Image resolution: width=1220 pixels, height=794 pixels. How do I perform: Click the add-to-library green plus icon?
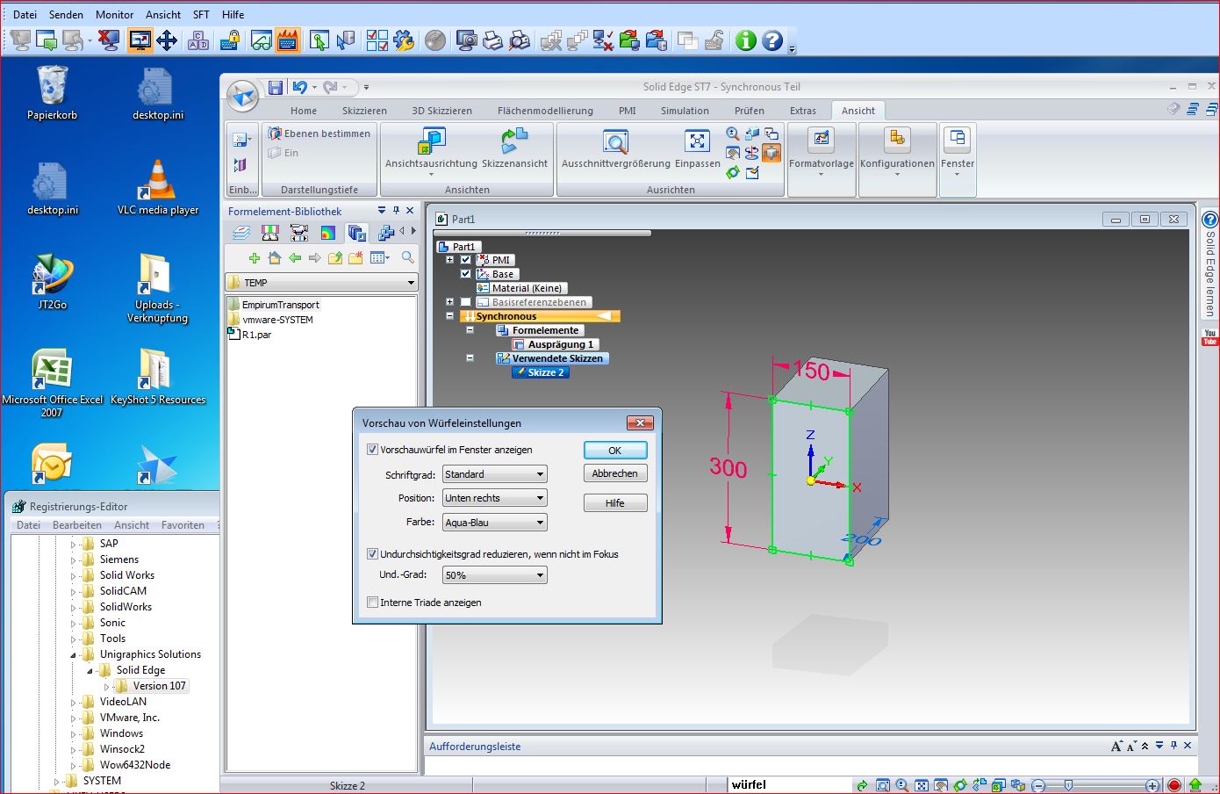[255, 258]
